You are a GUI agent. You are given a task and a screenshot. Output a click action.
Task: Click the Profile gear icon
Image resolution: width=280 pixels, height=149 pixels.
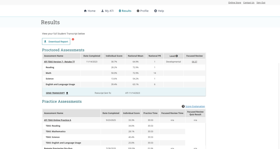point(138,11)
